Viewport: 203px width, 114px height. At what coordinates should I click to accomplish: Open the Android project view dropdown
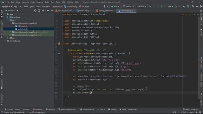point(12,10)
